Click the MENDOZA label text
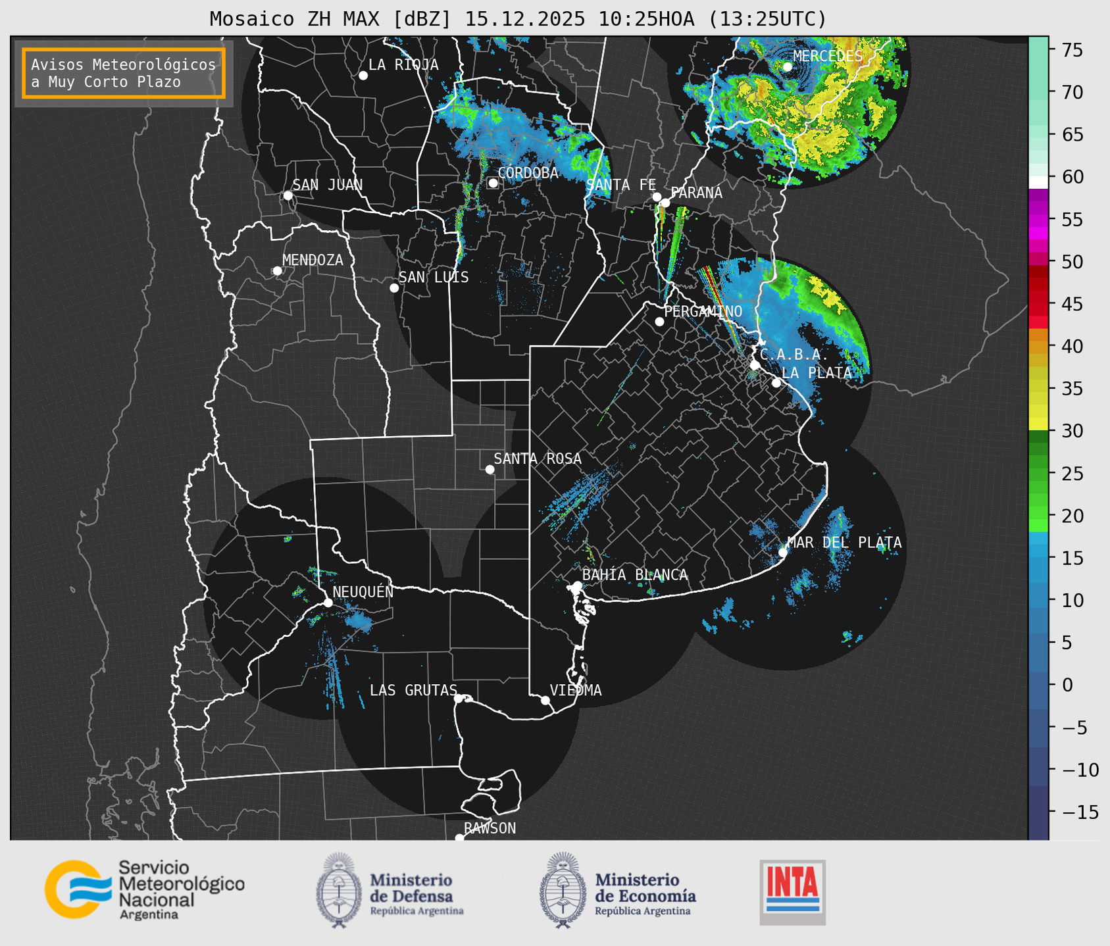1110x946 pixels. point(313,261)
